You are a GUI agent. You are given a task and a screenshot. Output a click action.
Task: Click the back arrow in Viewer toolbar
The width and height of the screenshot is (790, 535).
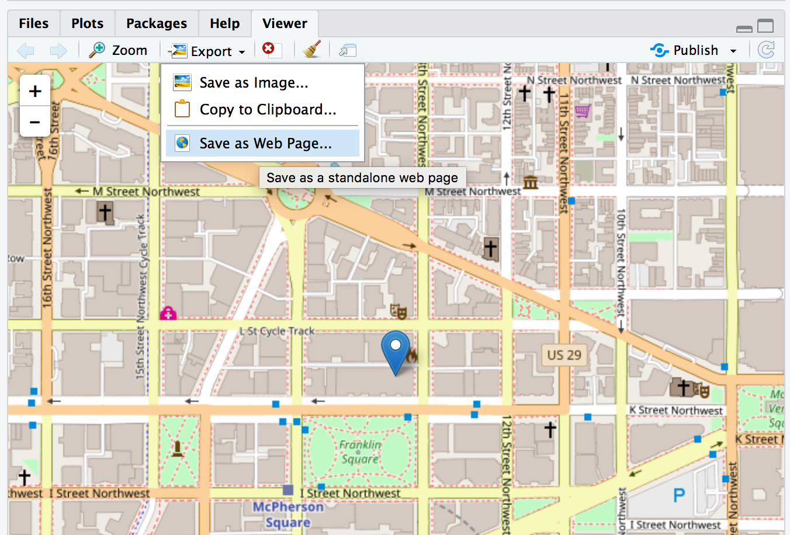coord(26,51)
